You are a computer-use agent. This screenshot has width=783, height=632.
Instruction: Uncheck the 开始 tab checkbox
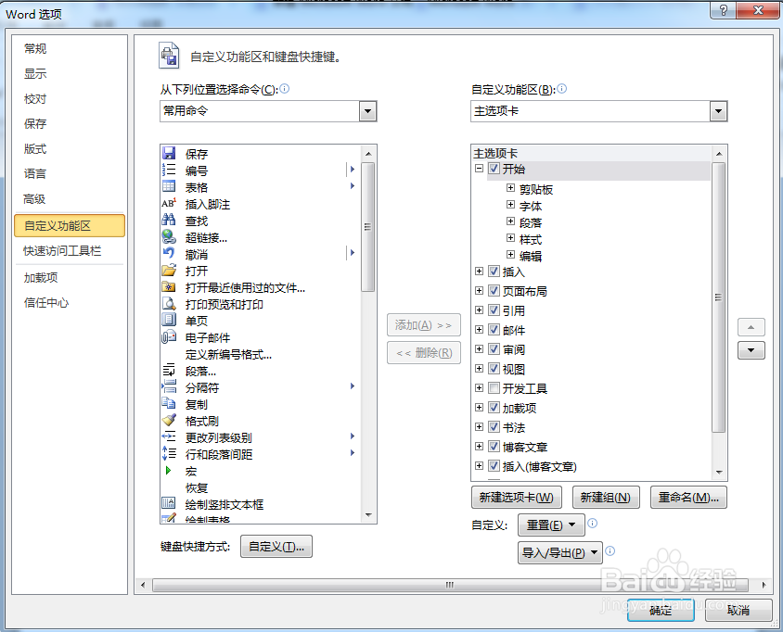click(494, 169)
